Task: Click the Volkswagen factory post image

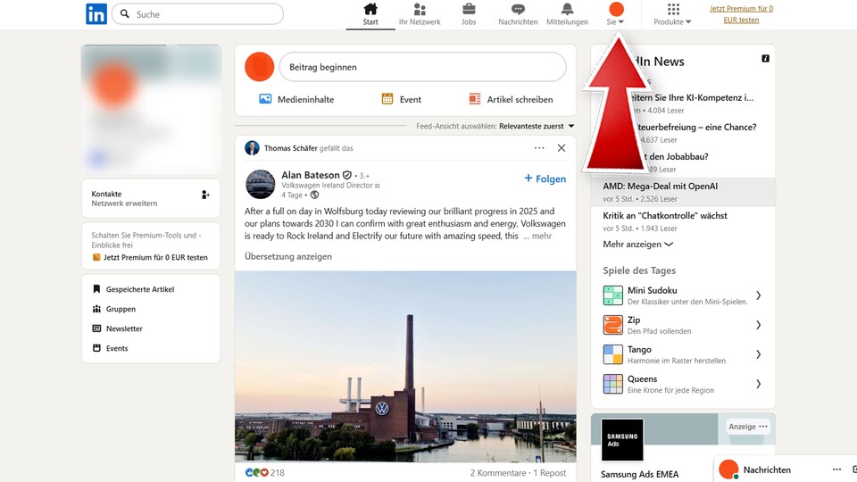Action: point(405,366)
